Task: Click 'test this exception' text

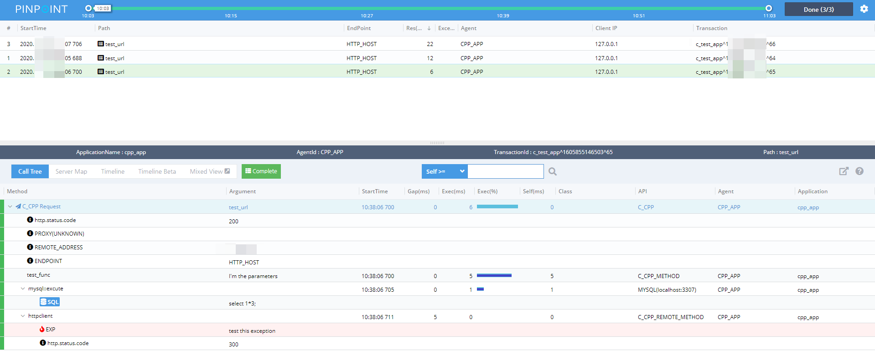Action: pos(252,331)
